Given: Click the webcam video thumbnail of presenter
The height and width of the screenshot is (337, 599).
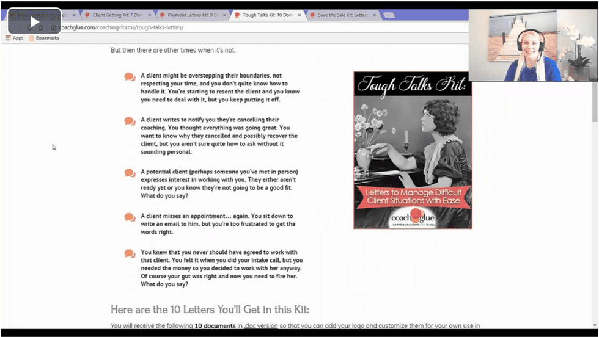Looking at the screenshot, I should 533,46.
